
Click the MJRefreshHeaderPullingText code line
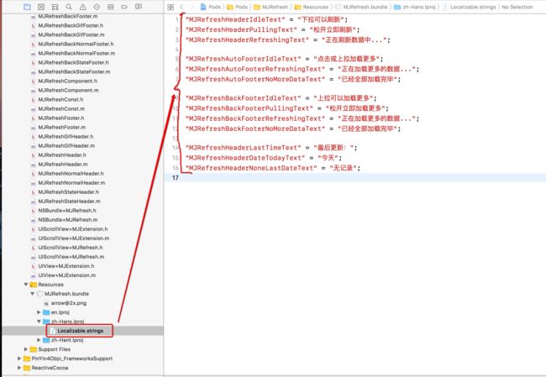pos(273,29)
